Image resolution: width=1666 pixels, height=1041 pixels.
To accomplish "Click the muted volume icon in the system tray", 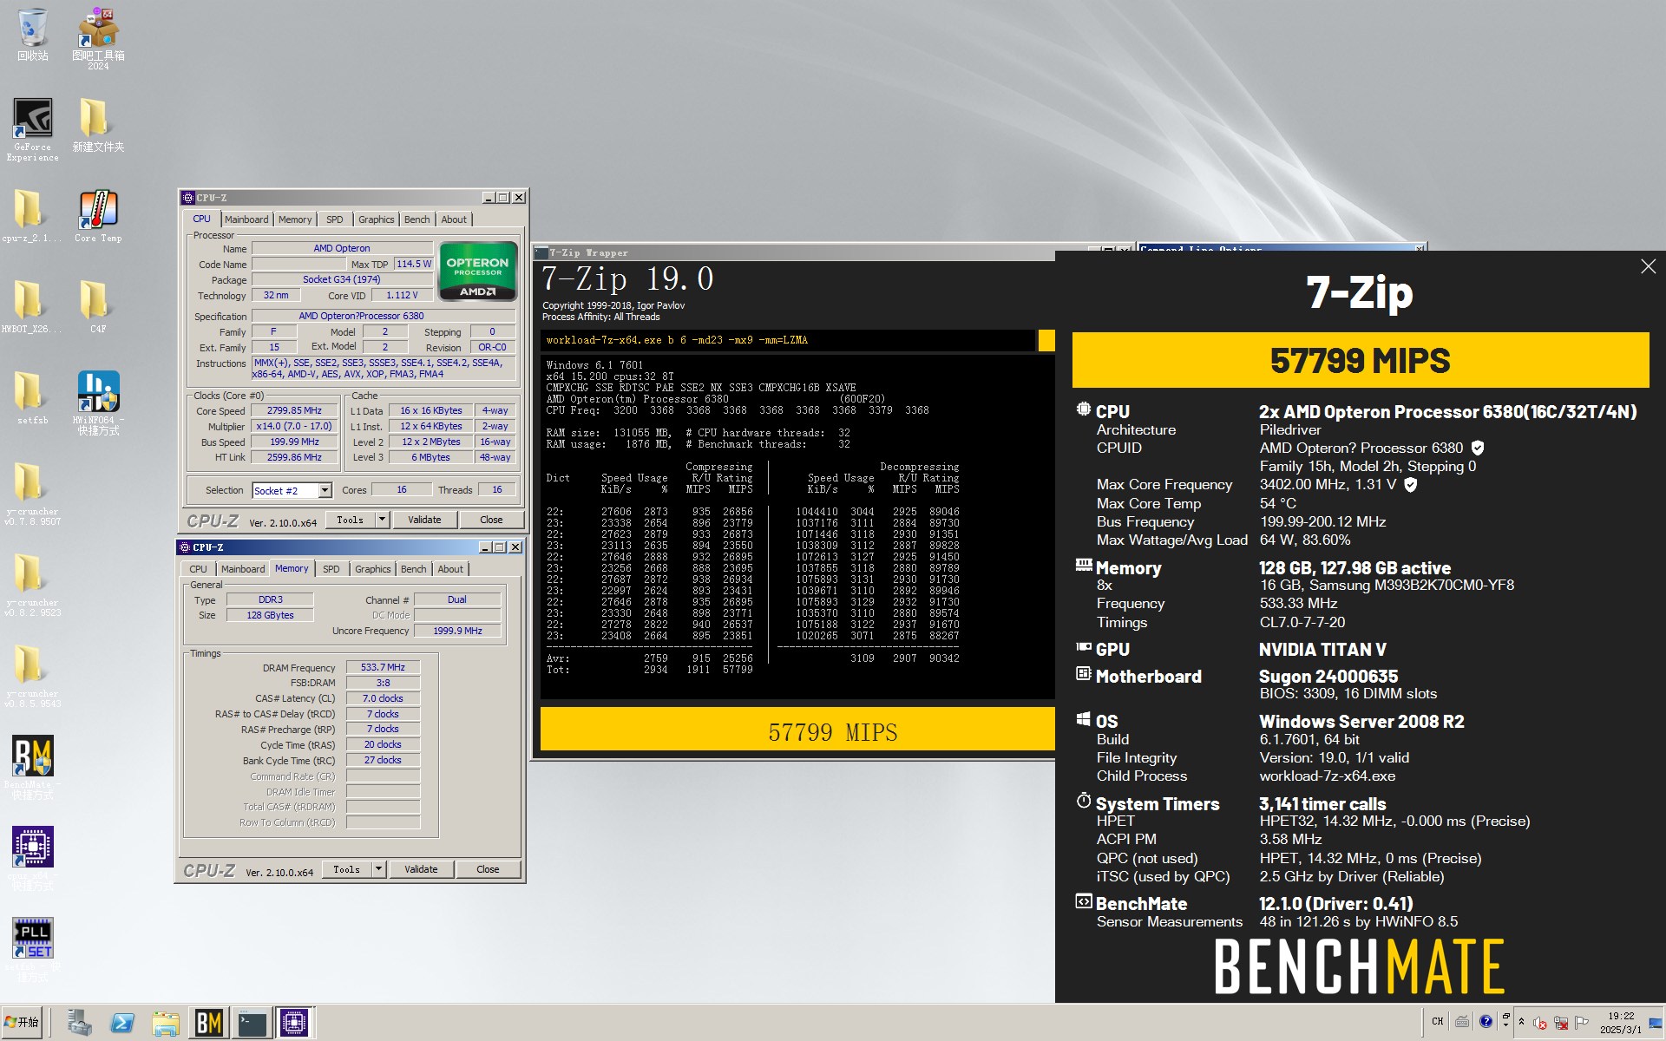I will (1540, 1023).
